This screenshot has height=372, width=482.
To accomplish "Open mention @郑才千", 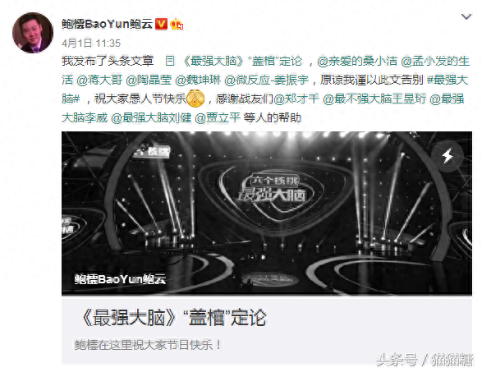I will click(x=296, y=99).
